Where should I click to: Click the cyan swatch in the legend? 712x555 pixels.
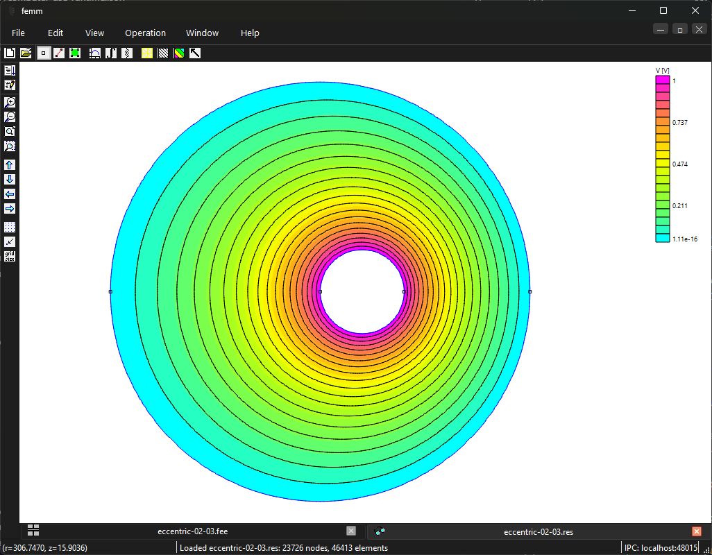pyautogui.click(x=663, y=238)
